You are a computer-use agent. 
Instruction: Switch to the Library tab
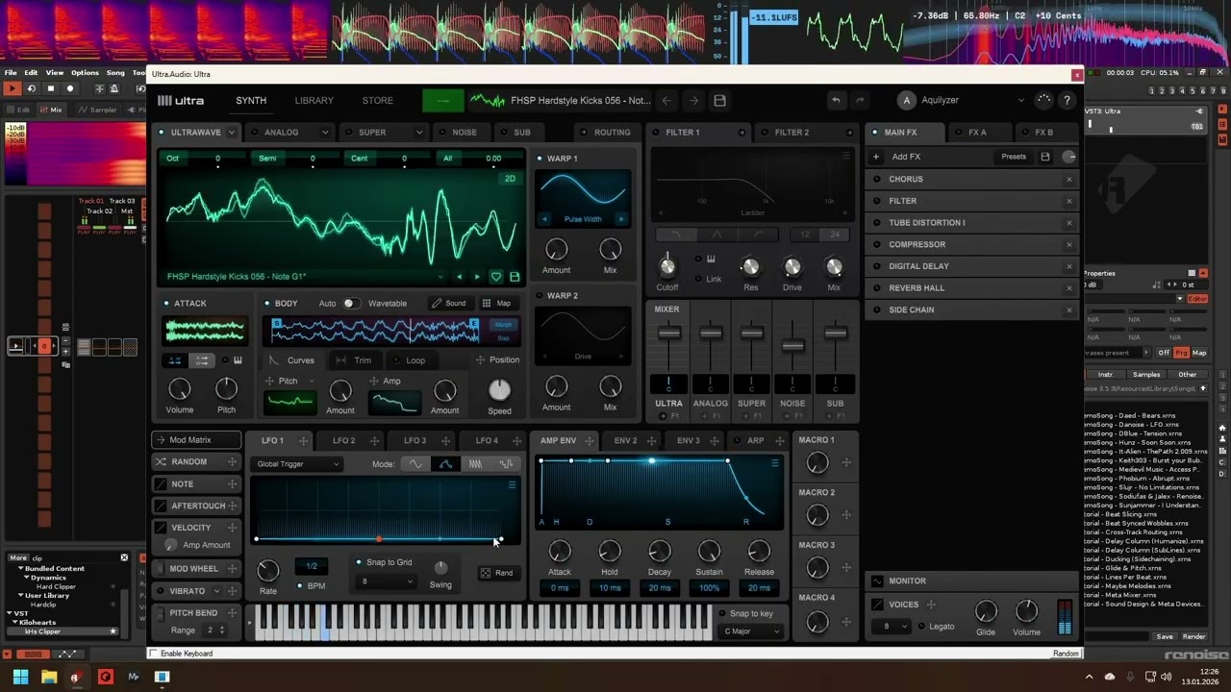pos(314,101)
